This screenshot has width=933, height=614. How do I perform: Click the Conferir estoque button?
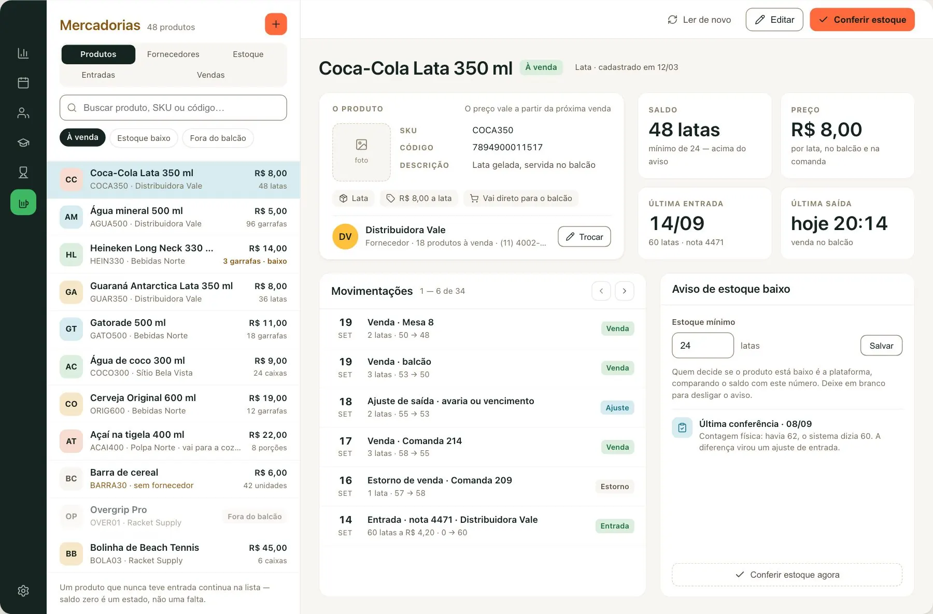point(862,20)
